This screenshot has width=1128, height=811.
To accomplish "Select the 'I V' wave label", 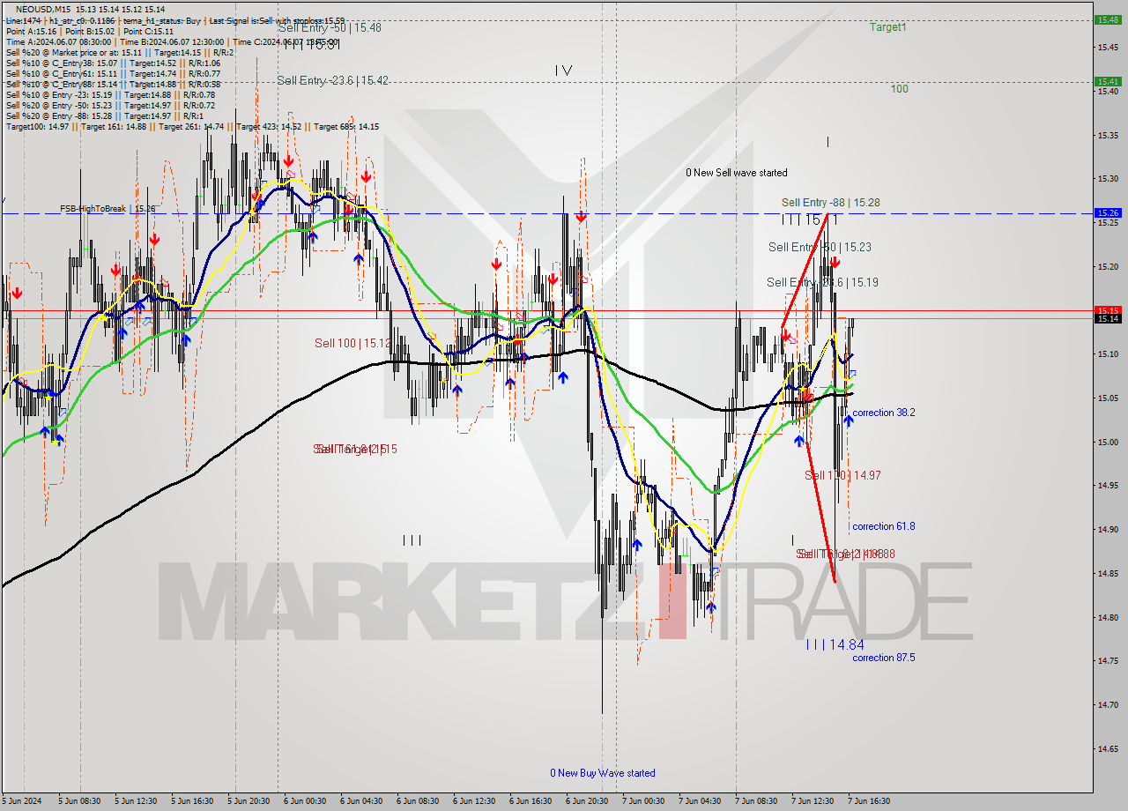I will pyautogui.click(x=564, y=71).
